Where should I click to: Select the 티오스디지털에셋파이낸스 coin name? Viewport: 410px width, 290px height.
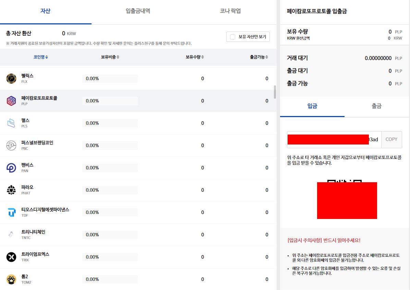point(45,210)
